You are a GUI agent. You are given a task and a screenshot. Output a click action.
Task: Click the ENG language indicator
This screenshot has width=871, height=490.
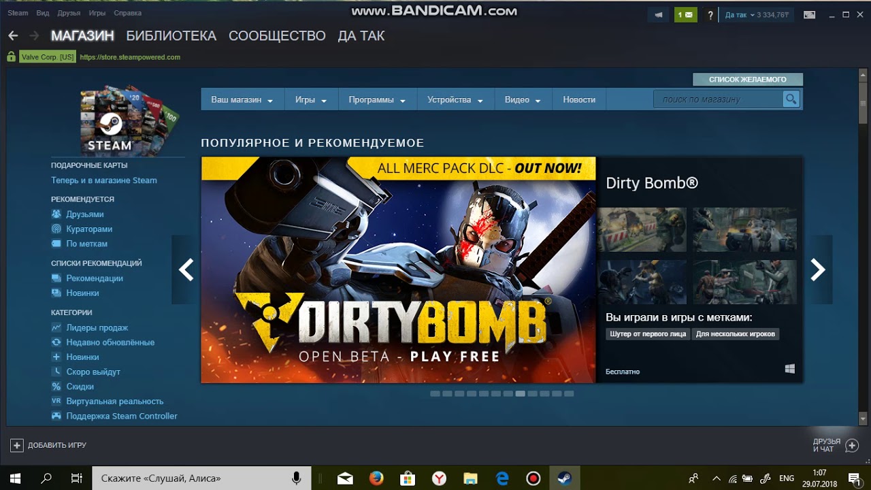click(x=786, y=478)
